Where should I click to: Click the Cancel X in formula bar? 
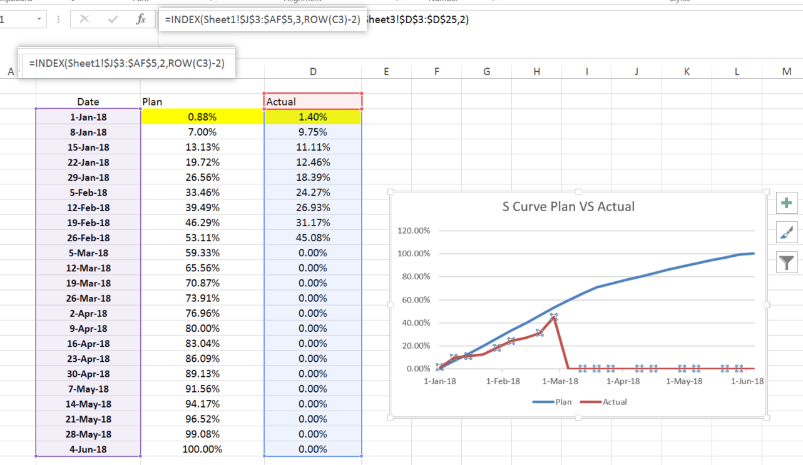(x=84, y=19)
